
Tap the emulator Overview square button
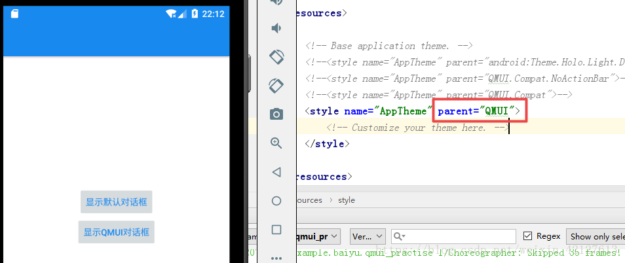coord(276,230)
